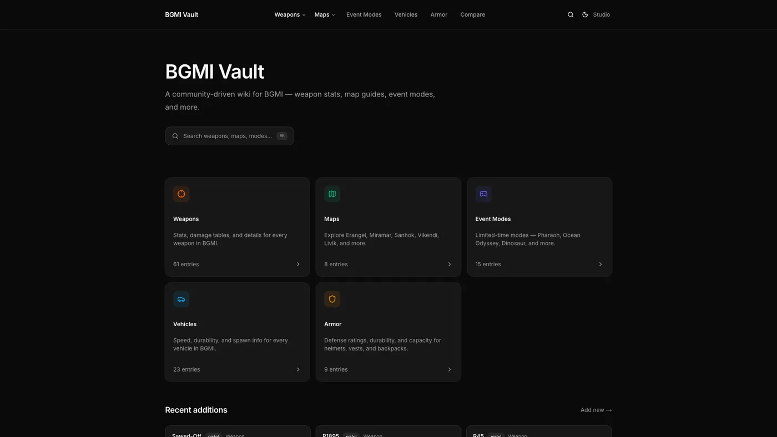Click the '61 entries' text
The height and width of the screenshot is (437, 777).
click(186, 265)
